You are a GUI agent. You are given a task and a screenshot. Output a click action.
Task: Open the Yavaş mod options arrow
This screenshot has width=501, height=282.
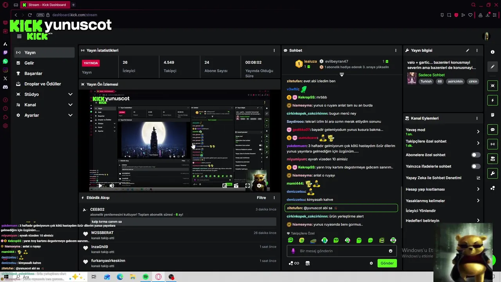pyautogui.click(x=478, y=132)
